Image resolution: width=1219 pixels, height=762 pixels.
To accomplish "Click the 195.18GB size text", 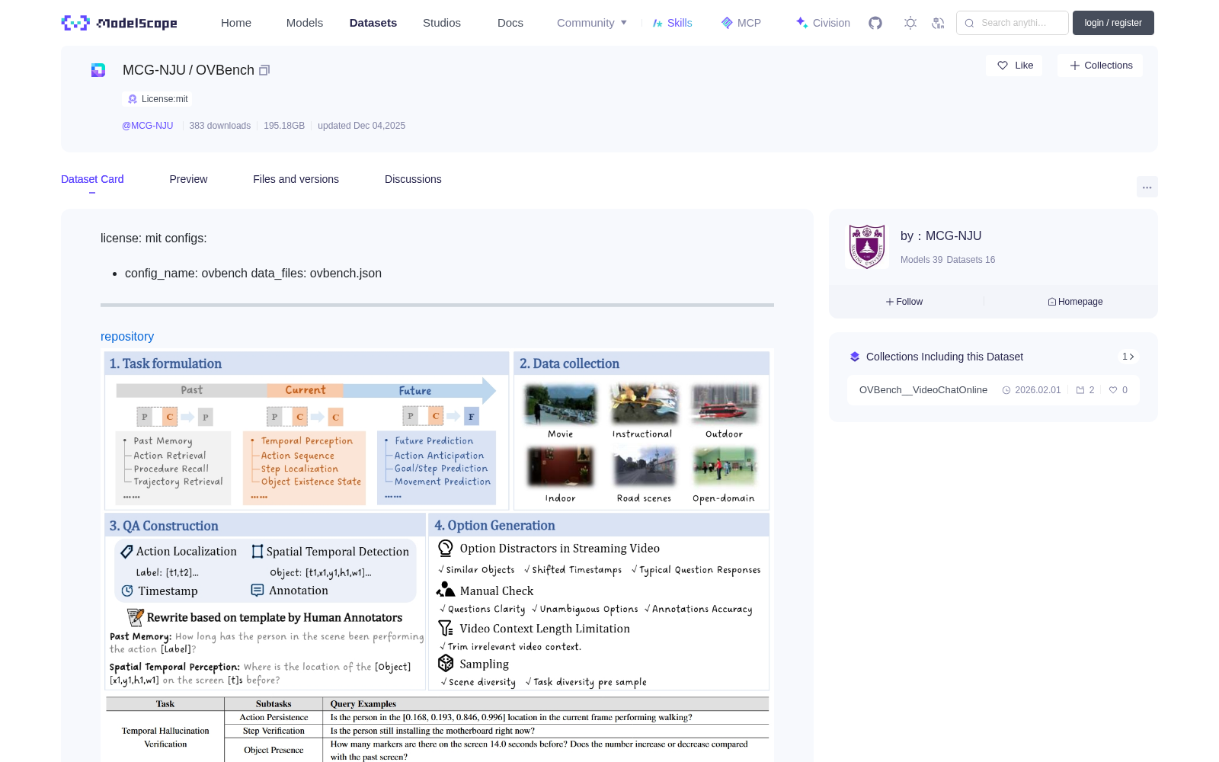I will click(x=284, y=126).
